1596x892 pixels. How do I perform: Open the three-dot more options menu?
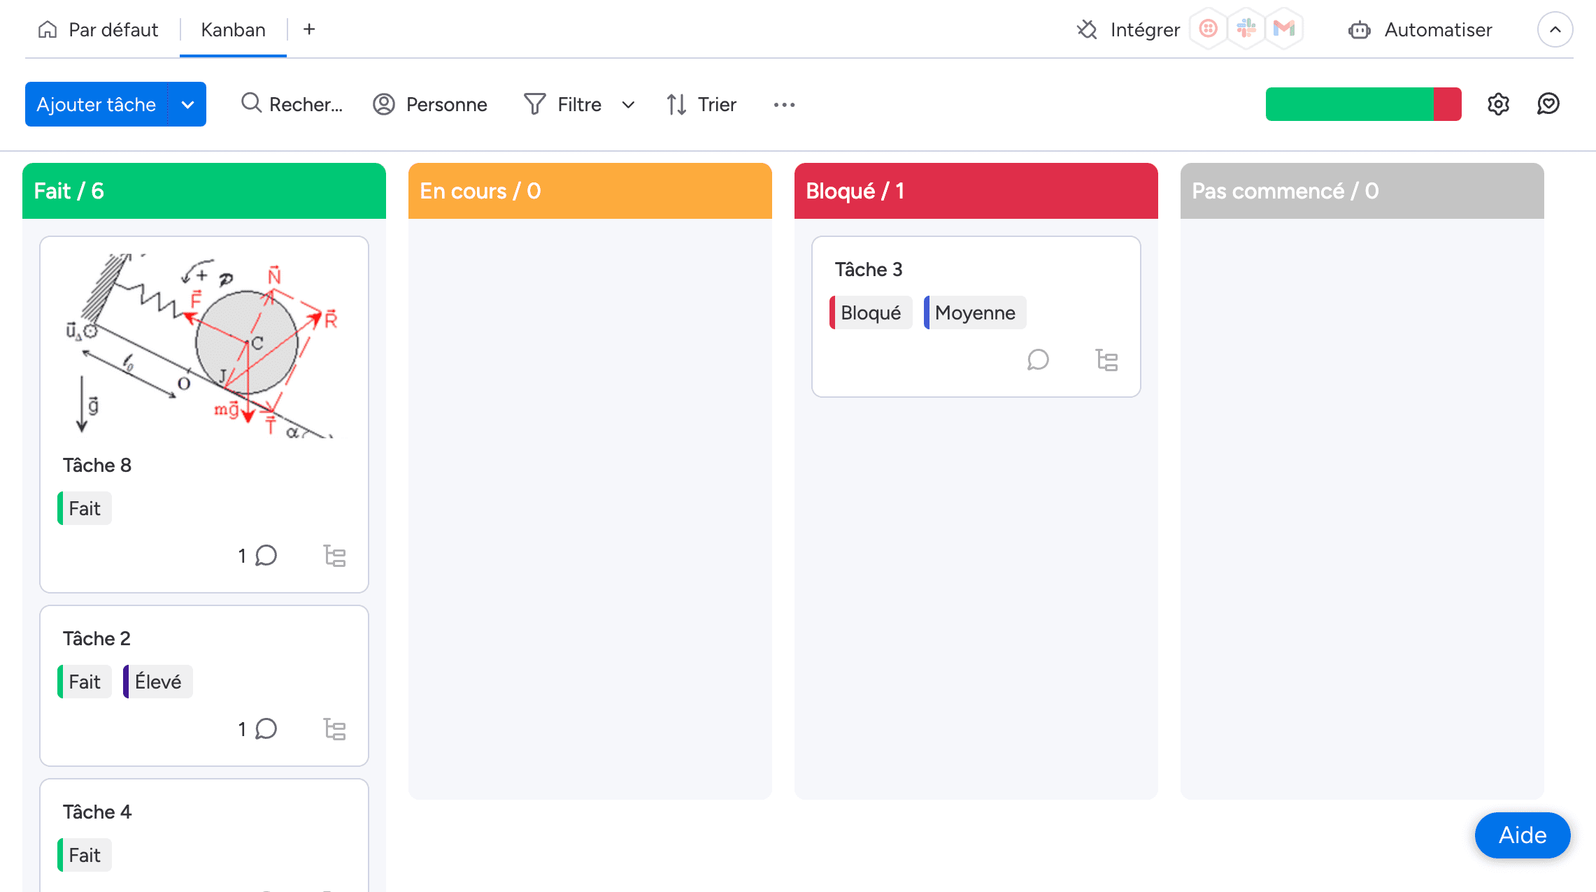784,104
